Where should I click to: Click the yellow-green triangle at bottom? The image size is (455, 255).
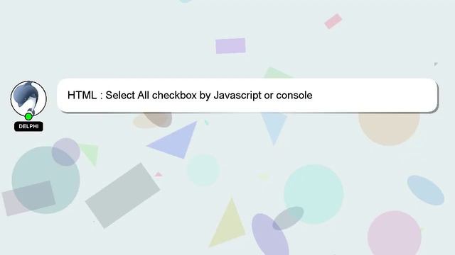(x=228, y=224)
